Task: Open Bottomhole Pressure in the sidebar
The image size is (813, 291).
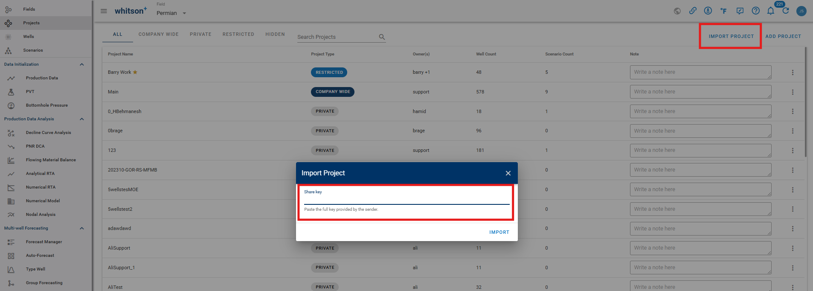Action: 46,105
